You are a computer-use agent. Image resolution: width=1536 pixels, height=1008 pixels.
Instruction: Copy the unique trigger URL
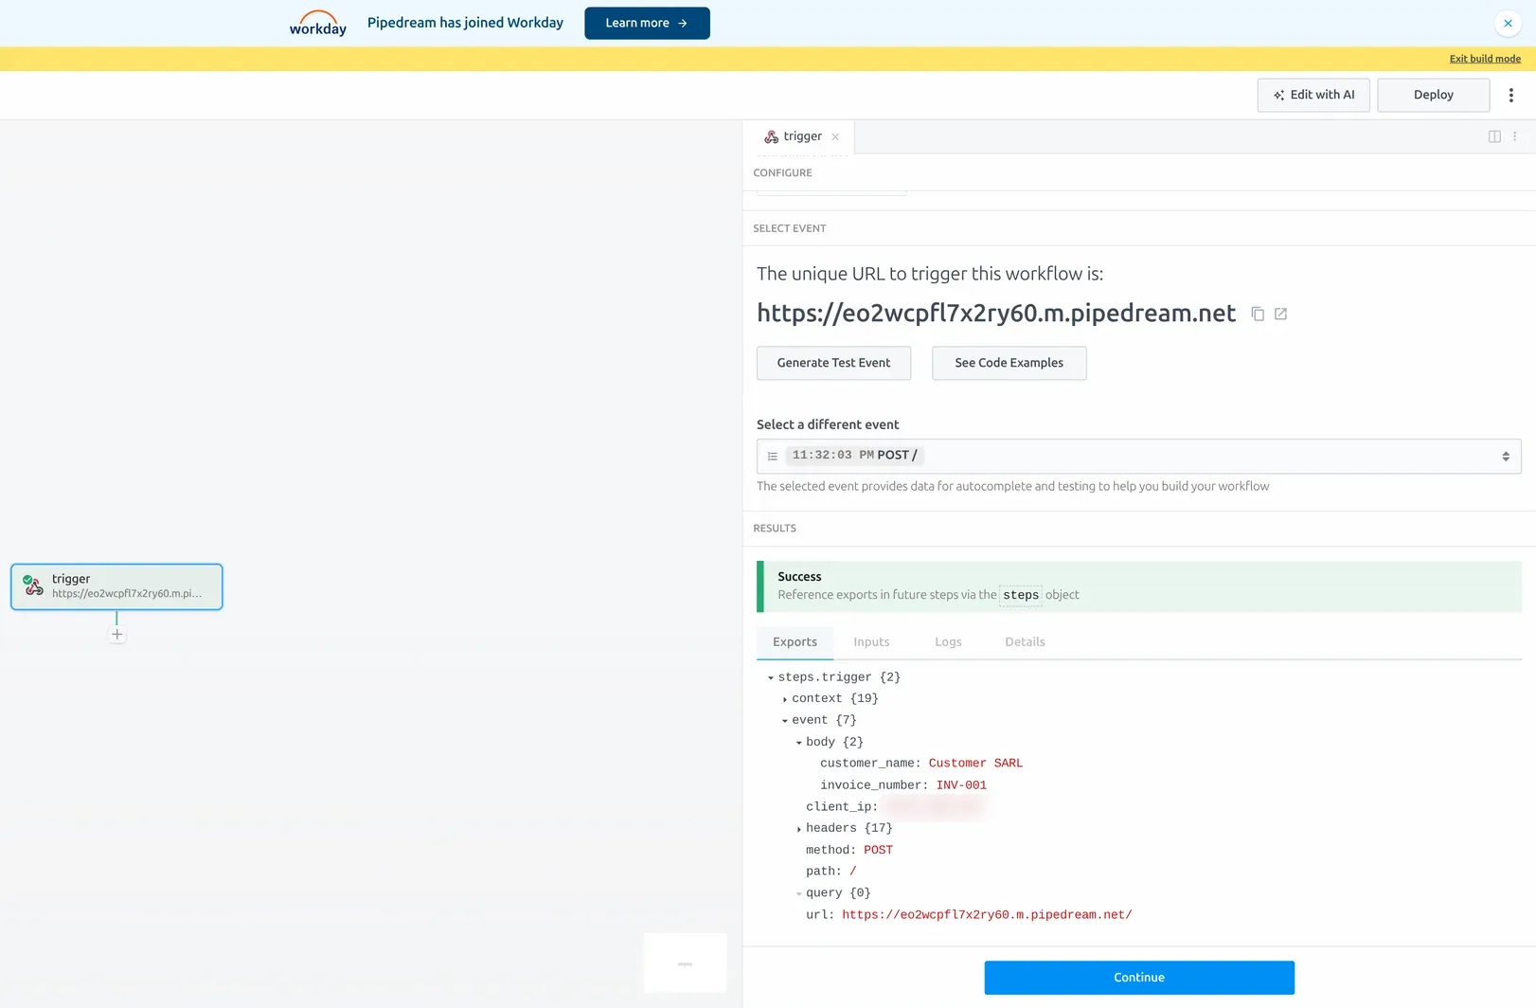1258,314
